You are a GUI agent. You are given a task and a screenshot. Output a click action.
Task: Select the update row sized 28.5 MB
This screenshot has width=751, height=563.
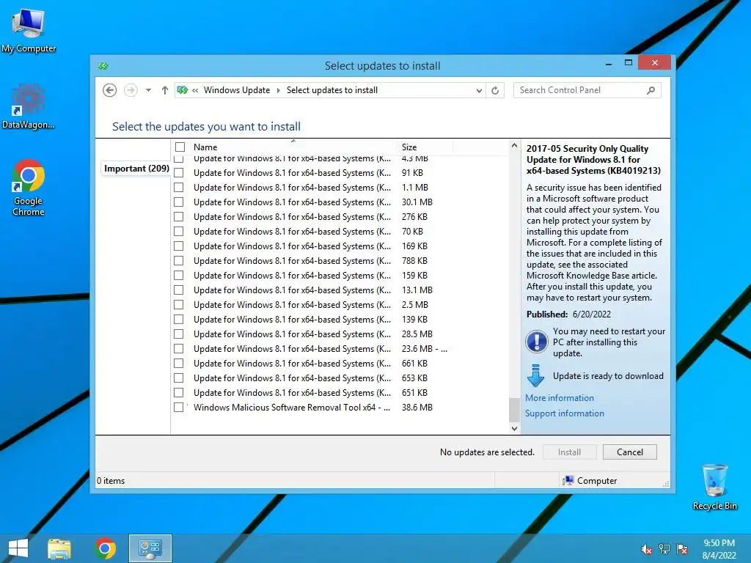click(340, 334)
